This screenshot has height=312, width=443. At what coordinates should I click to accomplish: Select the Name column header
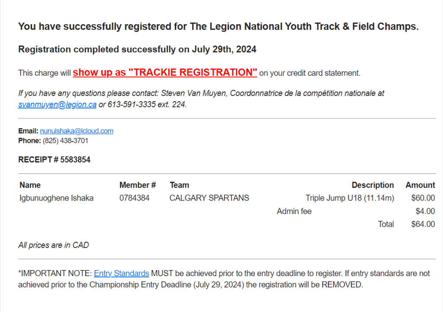click(30, 185)
